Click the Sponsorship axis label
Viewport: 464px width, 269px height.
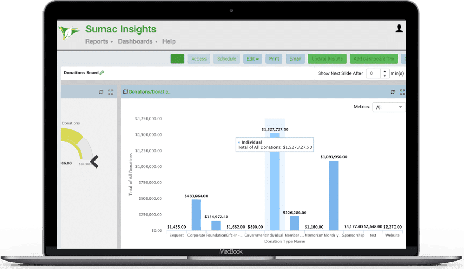click(354, 235)
